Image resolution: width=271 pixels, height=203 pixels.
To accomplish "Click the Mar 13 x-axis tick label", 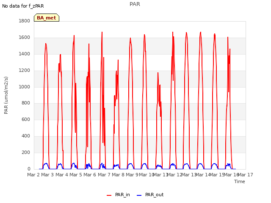I will point(188,175).
